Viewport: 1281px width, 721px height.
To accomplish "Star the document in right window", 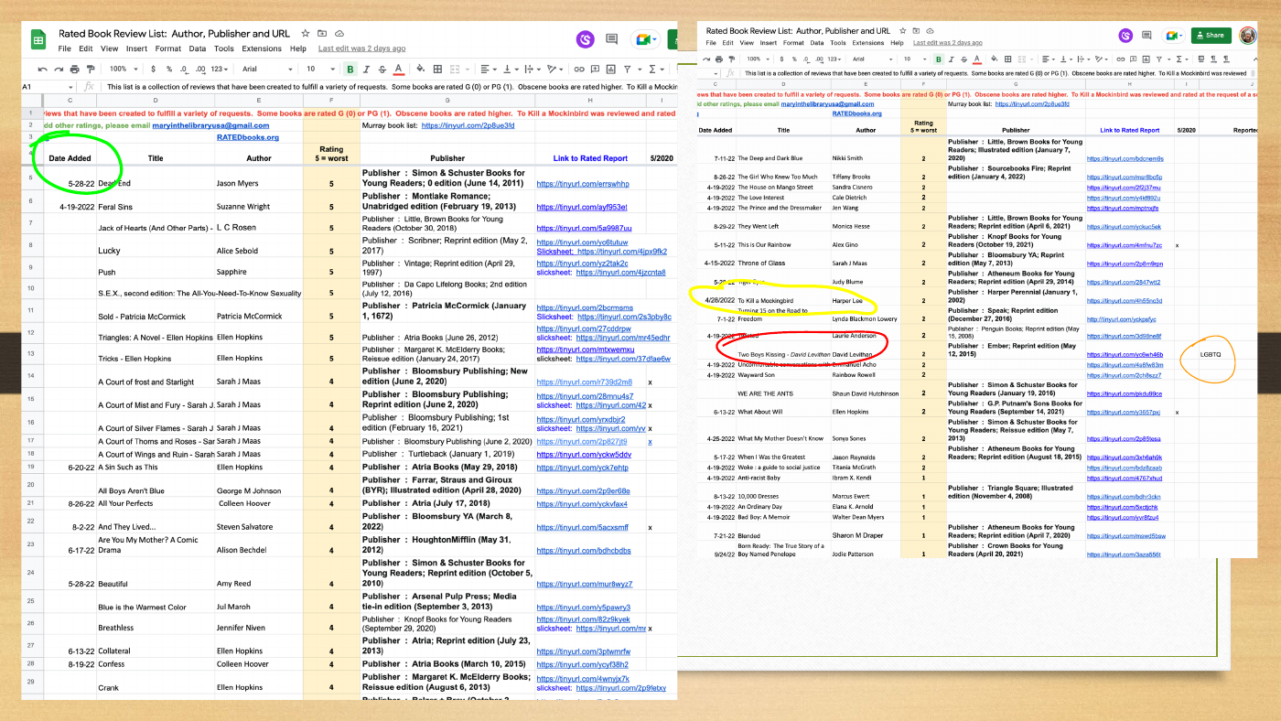I will pos(904,31).
